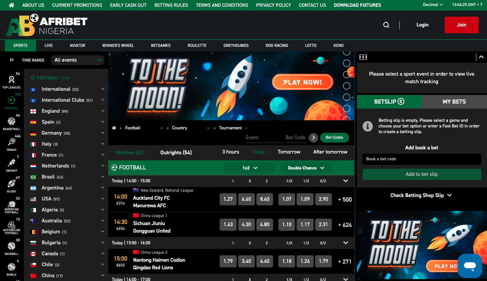Screen dimensions: 487x281
Task: Select fifth banner carousel dot
Action: tap(346, 97)
